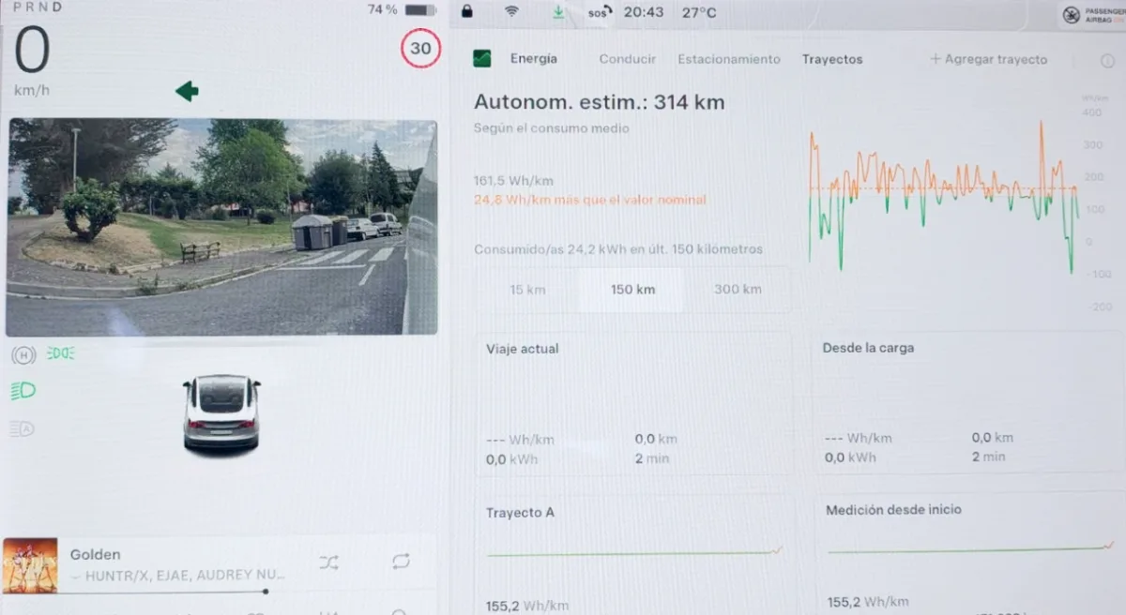Tap the side camera view
Viewport: 1126px width, 615px height.
click(221, 227)
